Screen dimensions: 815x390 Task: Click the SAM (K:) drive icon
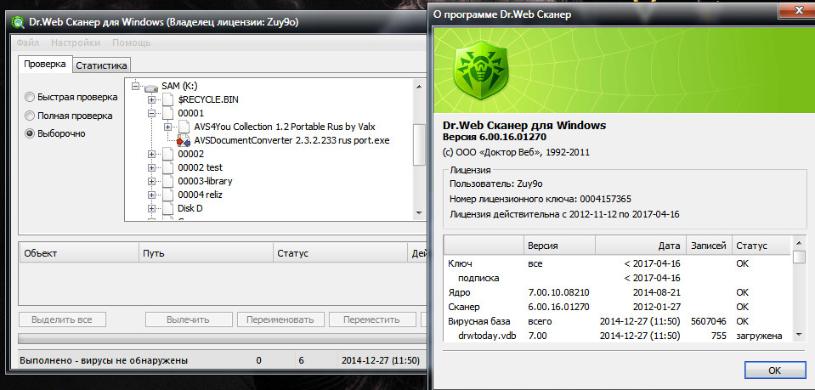[150, 86]
